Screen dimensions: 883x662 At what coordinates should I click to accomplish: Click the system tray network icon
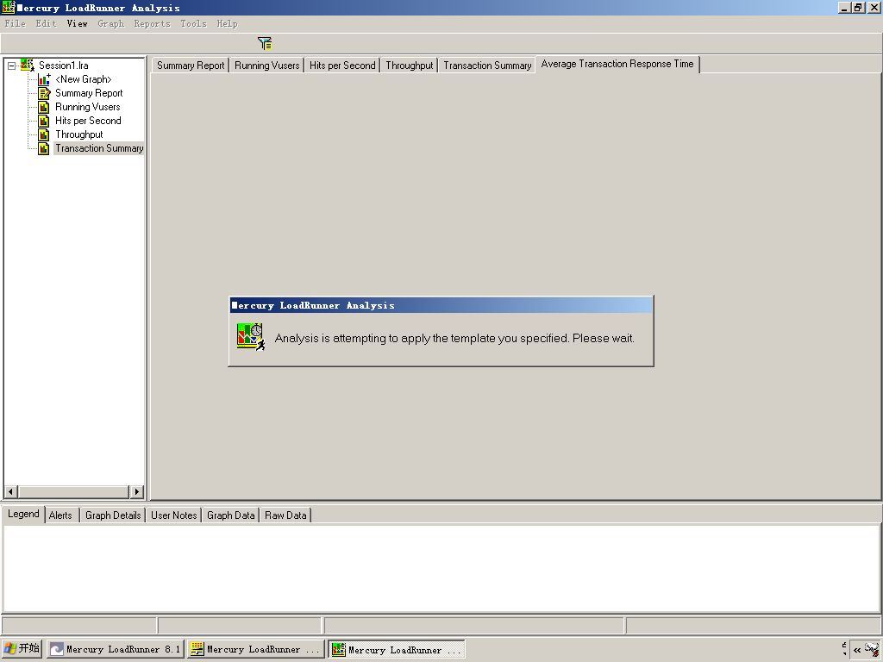coord(872,648)
